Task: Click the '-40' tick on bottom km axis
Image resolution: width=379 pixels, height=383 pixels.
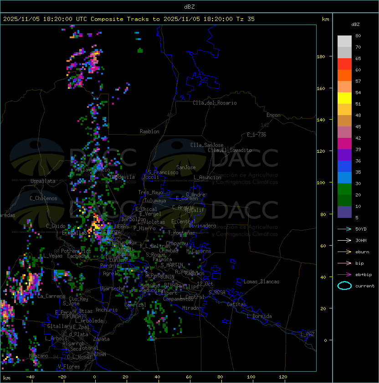Action: (31, 377)
